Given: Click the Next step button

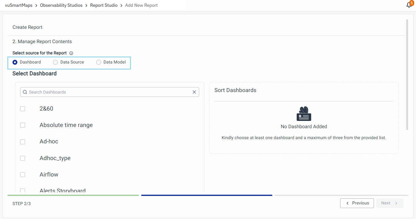Looking at the screenshot, I should (x=390, y=203).
